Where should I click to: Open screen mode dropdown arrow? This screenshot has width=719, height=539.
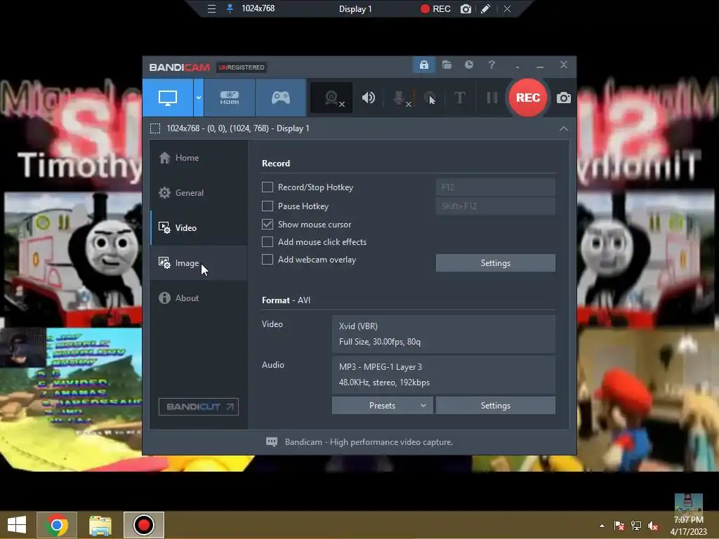[x=199, y=98]
